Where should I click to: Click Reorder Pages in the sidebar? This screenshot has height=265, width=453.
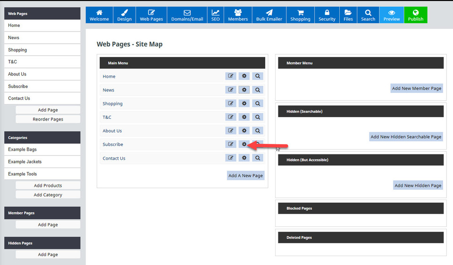[48, 119]
